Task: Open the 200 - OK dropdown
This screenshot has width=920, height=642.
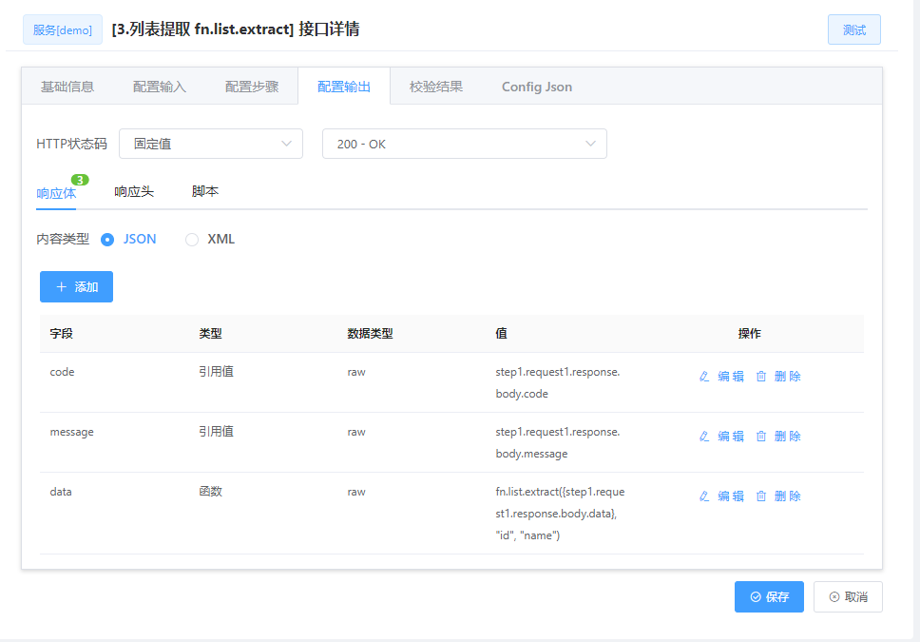Action: click(464, 143)
